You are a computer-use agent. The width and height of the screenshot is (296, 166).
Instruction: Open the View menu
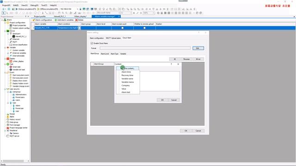coord(25,5)
